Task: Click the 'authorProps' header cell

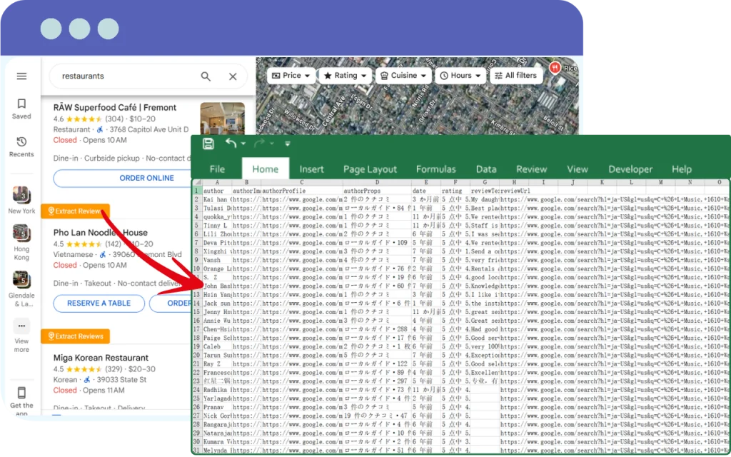Action: click(377, 191)
